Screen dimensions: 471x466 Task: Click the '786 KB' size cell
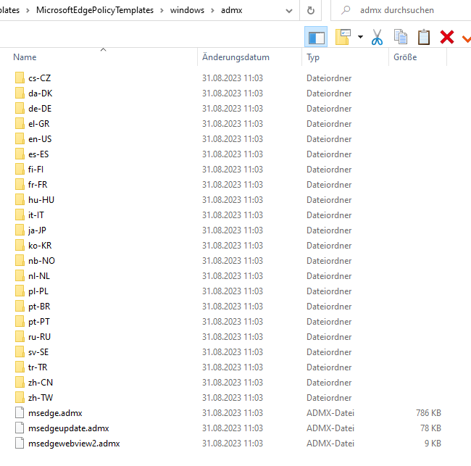click(x=428, y=413)
